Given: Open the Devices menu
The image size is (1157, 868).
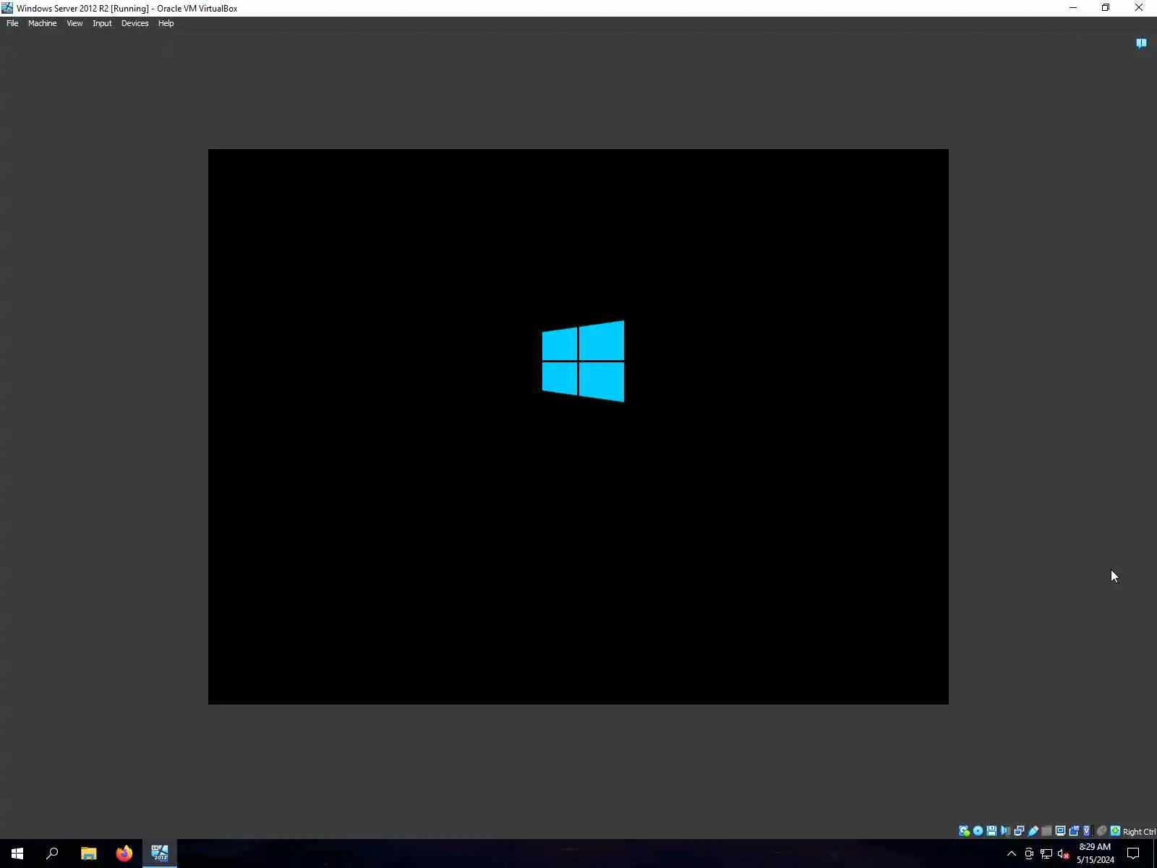Looking at the screenshot, I should pos(135,23).
